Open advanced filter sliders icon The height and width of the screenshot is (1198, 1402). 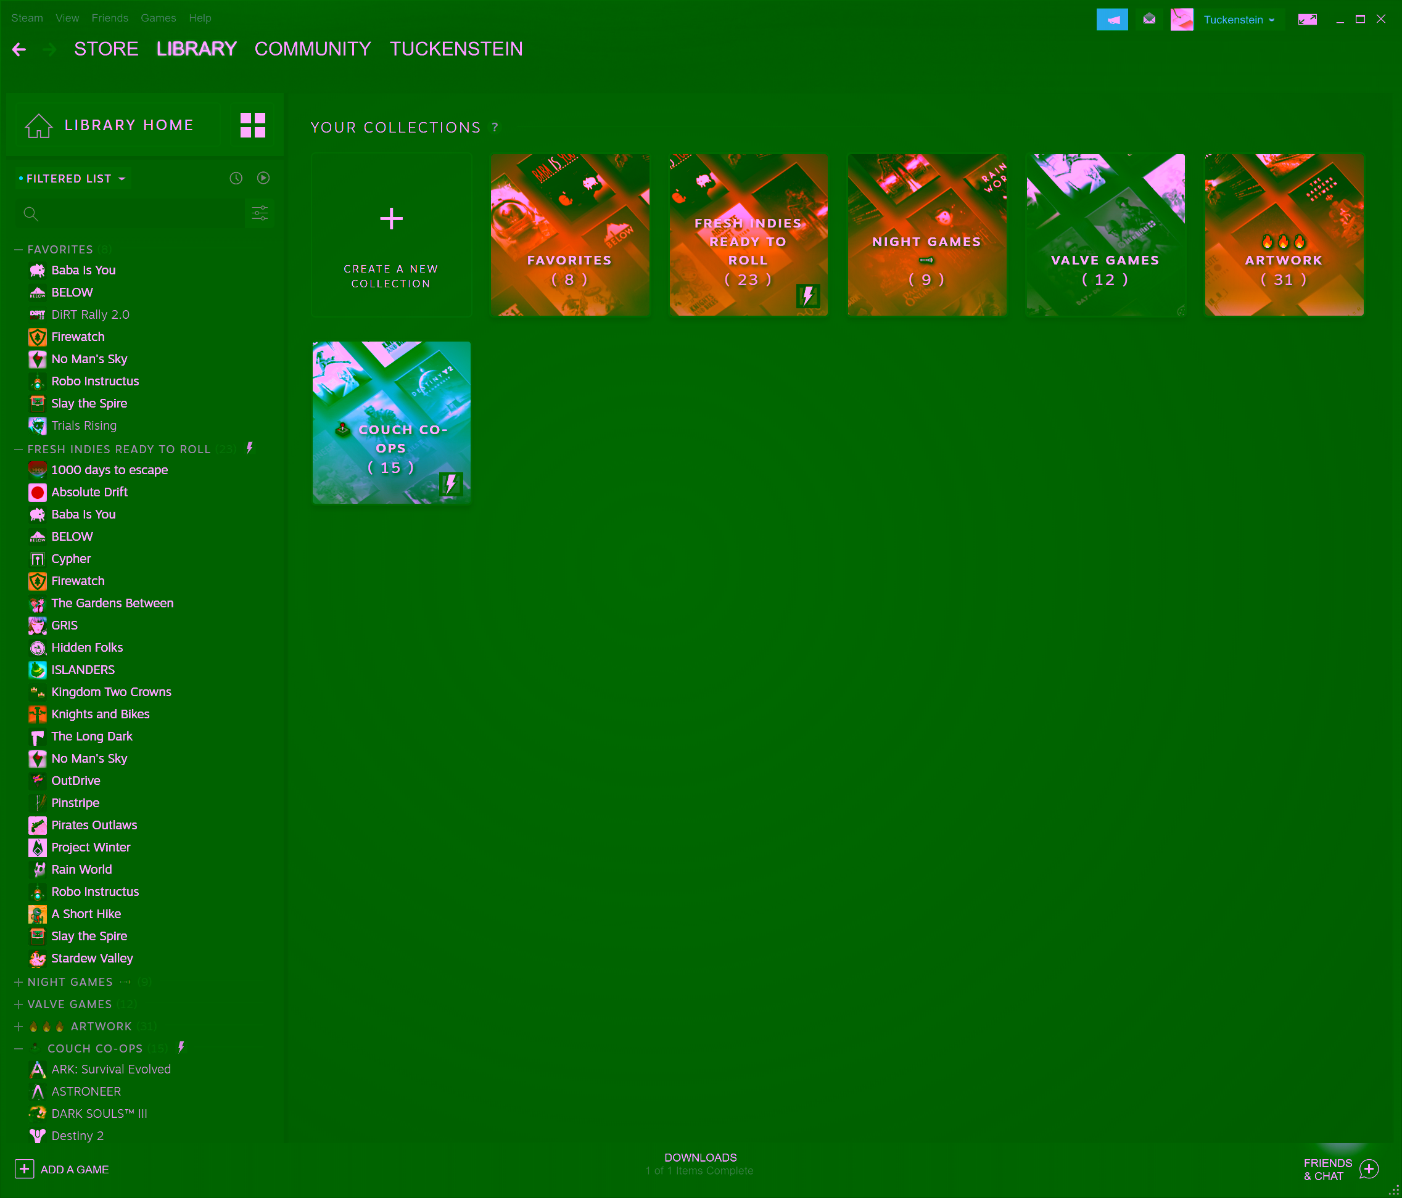point(260,214)
